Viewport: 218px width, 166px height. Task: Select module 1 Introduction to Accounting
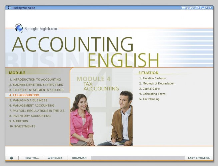pyautogui.click(x=35, y=80)
